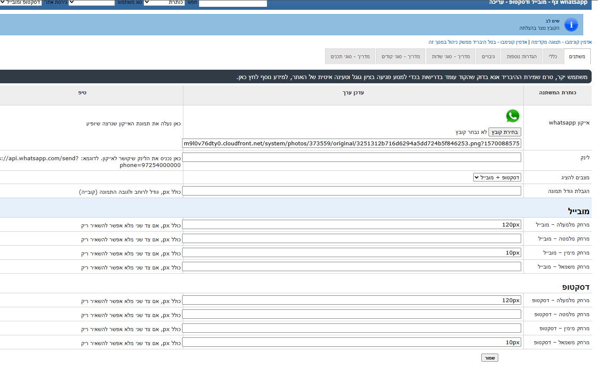Image resolution: width=598 pixels, height=371 pixels.
Task: Click the דסקטופ section heading
Action: tap(576, 287)
